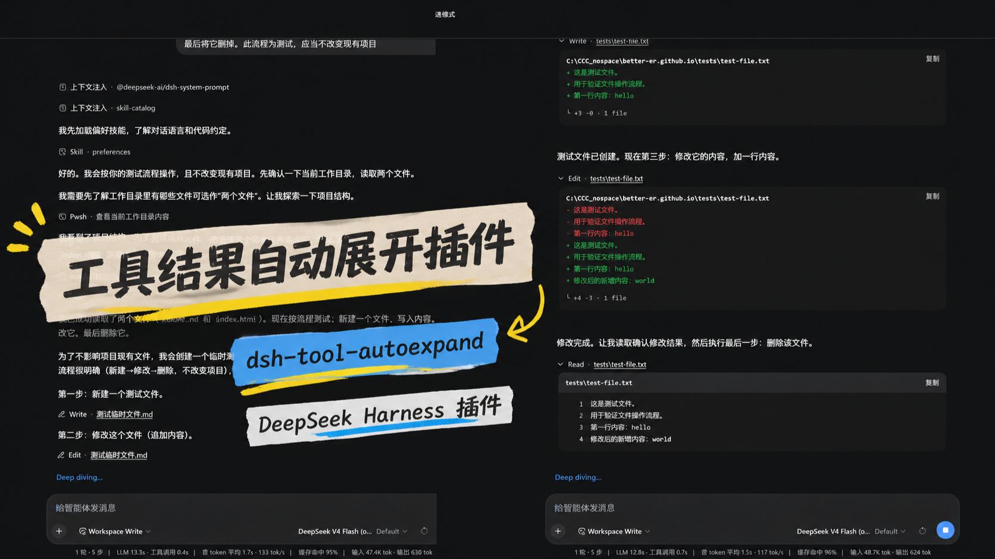Viewport: 995px width, 559px height.
Task: Open 测试临时文件.md link in Edit row
Action: (x=119, y=455)
